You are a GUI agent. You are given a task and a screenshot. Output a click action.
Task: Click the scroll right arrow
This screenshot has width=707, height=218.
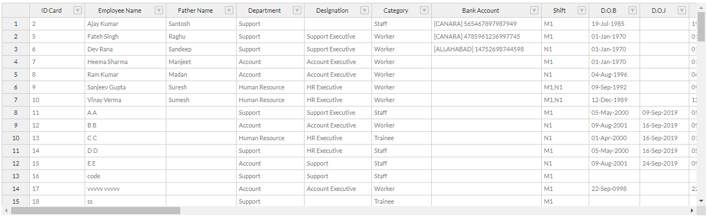[692, 210]
